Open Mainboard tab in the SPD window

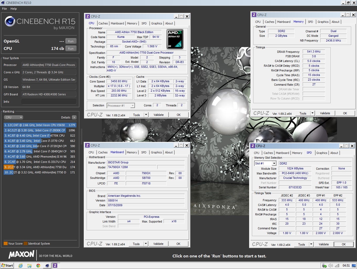[282, 153]
